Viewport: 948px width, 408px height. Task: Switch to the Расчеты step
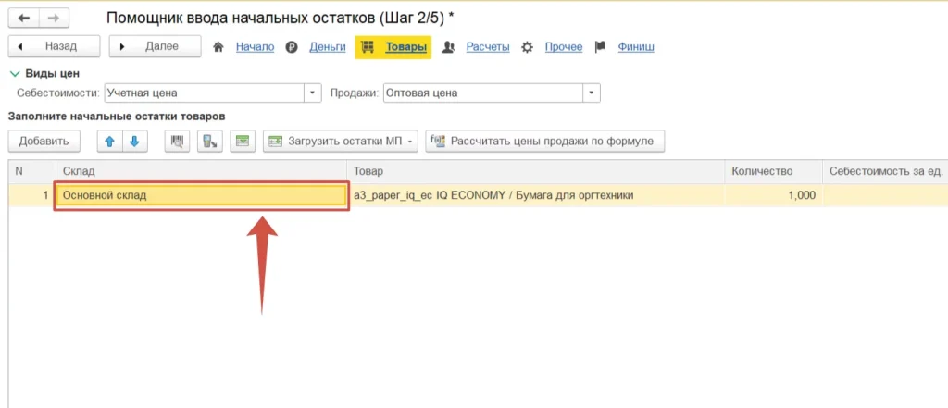(487, 46)
